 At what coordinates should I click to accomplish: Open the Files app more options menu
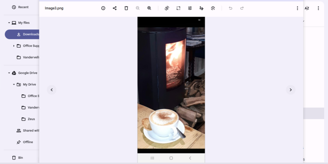[318, 8]
